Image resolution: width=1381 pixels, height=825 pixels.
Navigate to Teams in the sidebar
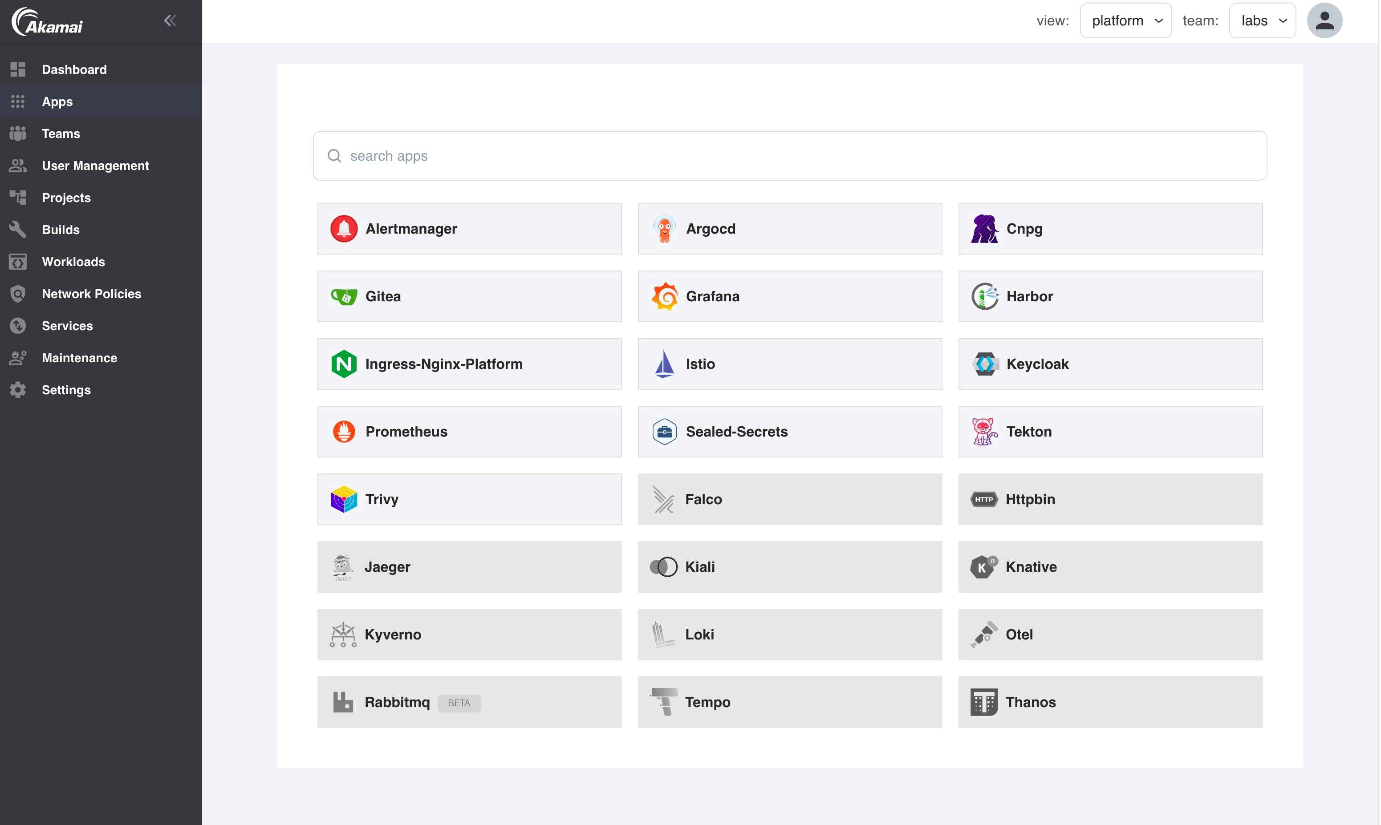[60, 133]
